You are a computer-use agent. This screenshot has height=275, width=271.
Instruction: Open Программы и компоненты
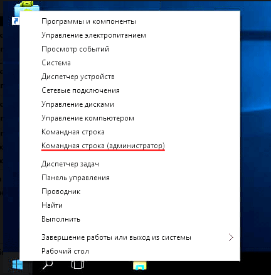pos(88,21)
